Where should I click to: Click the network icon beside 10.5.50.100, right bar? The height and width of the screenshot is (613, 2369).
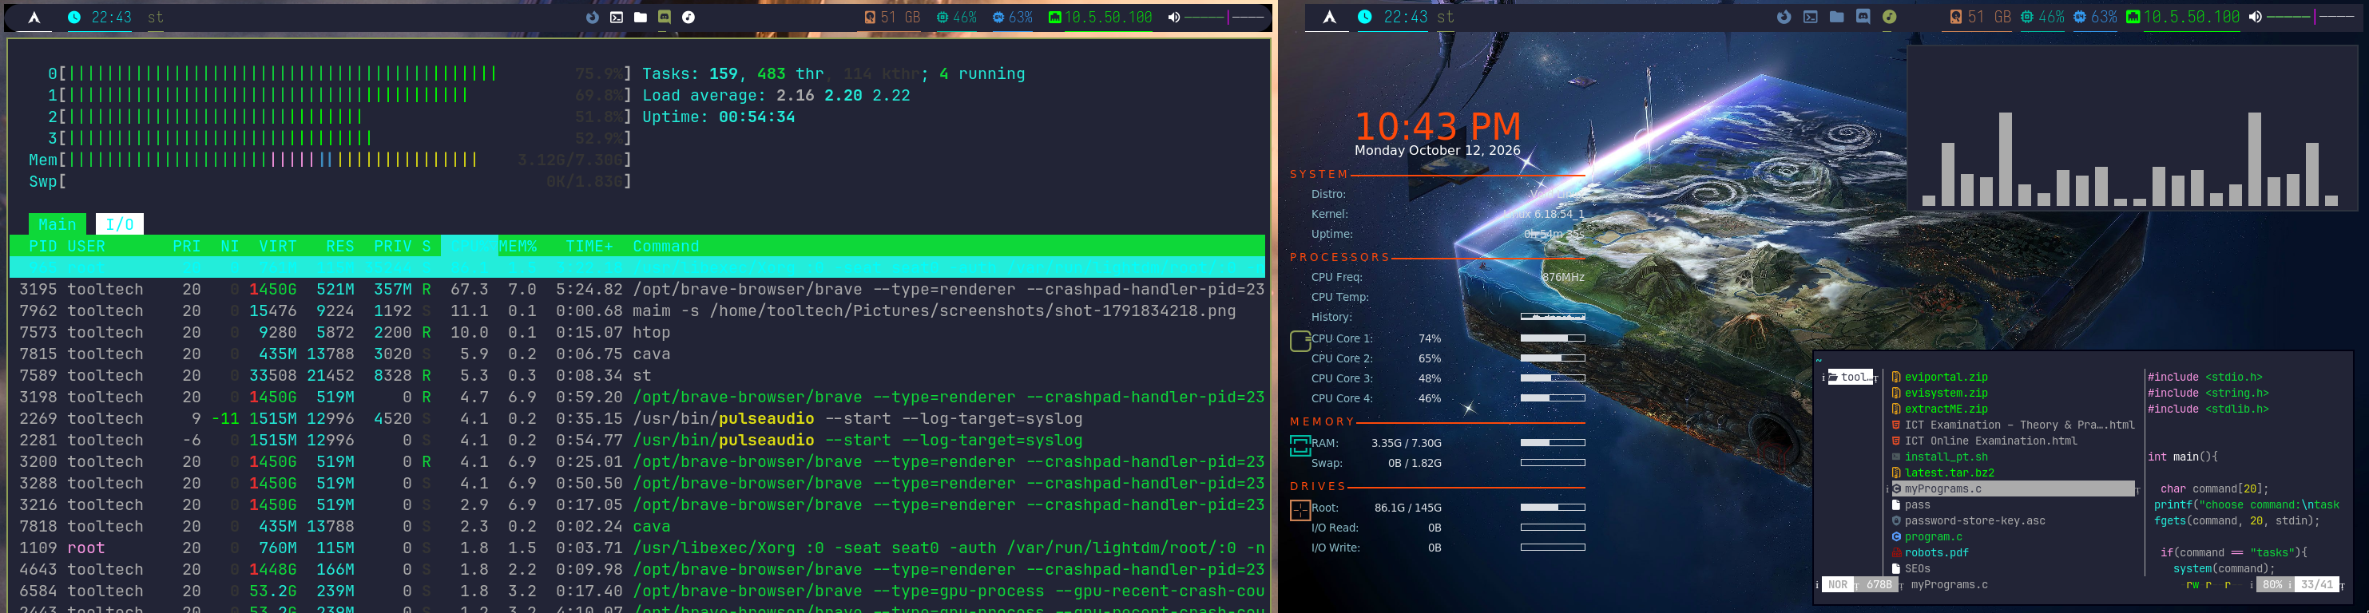pos(2133,18)
